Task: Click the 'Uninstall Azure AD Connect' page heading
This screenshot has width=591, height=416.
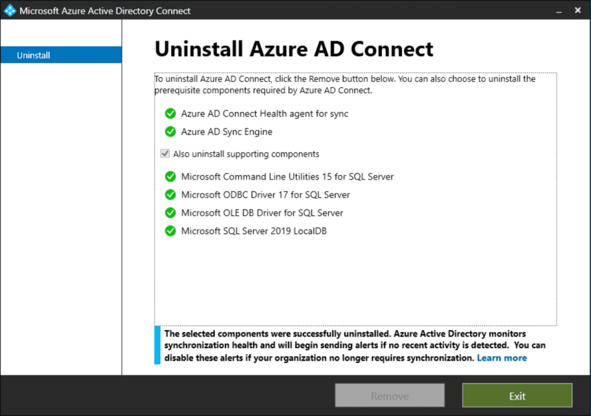Action: tap(293, 49)
